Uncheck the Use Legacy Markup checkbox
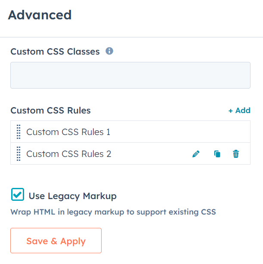Viewport: 263px width, 264px height. tap(18, 194)
